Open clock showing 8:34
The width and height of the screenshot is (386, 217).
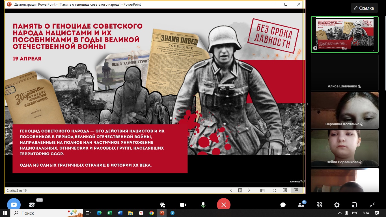pos(366,213)
